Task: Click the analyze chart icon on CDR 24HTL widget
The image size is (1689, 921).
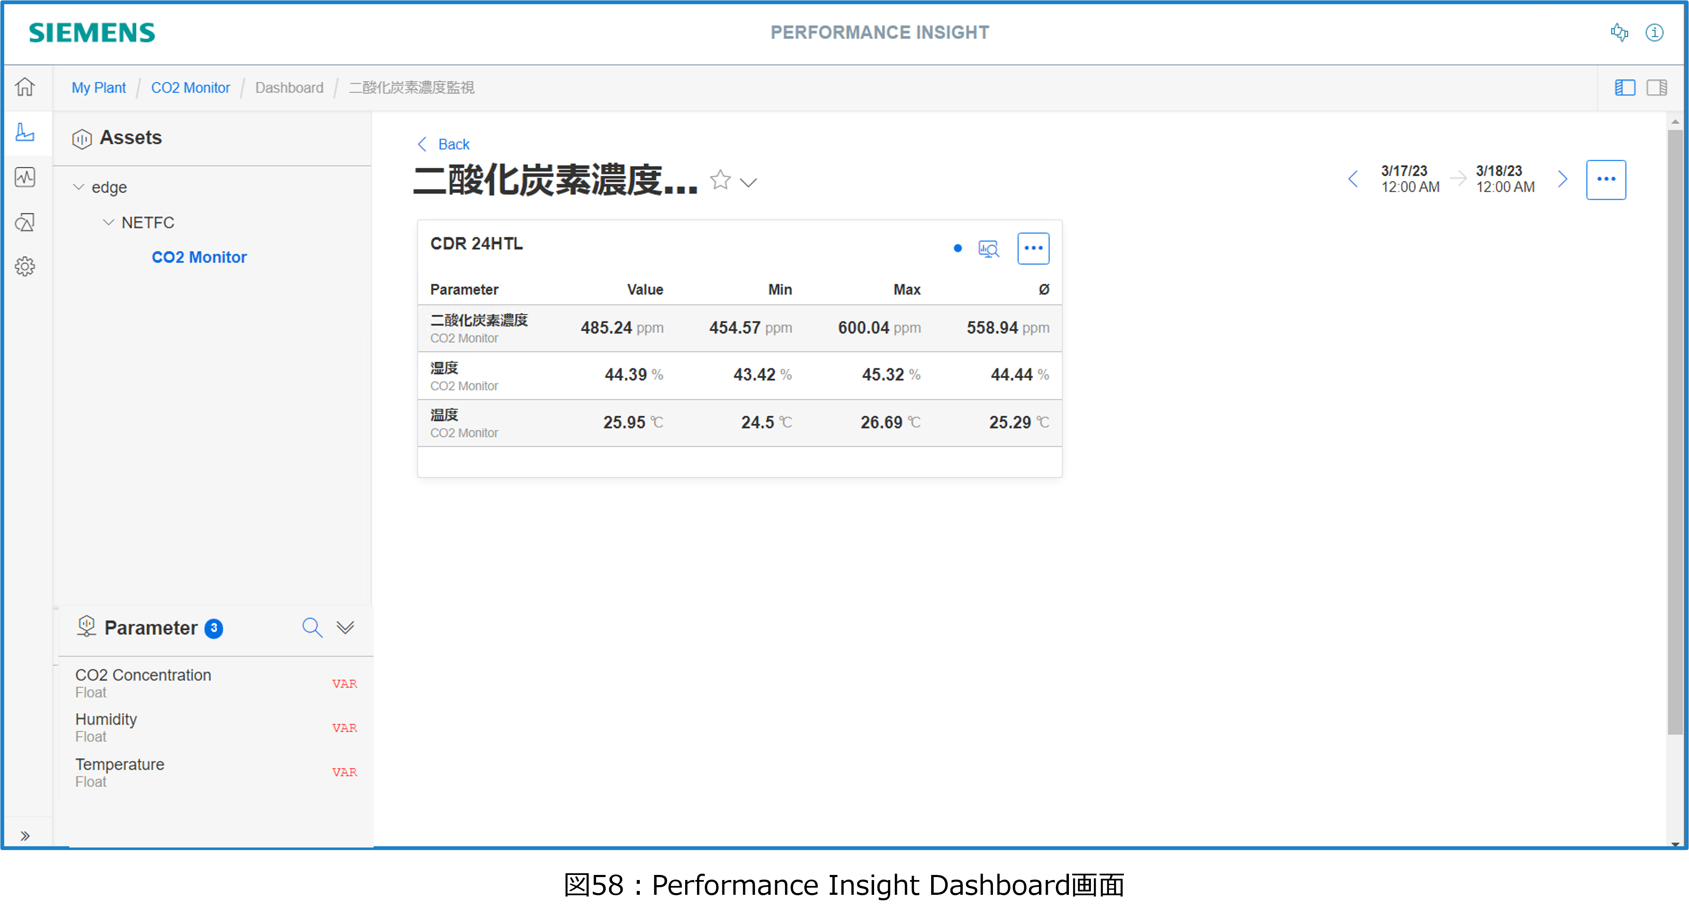Action: [x=988, y=248]
